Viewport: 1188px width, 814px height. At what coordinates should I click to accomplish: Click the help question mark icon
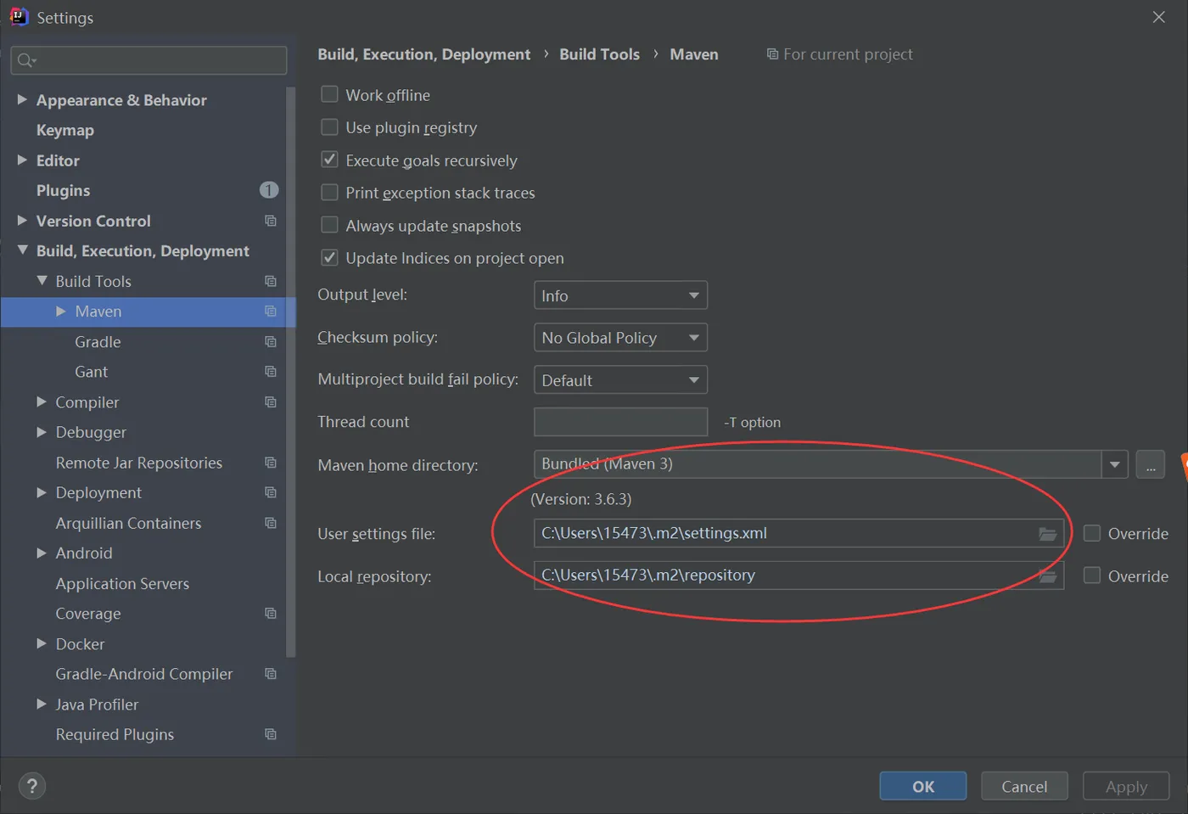(x=32, y=786)
